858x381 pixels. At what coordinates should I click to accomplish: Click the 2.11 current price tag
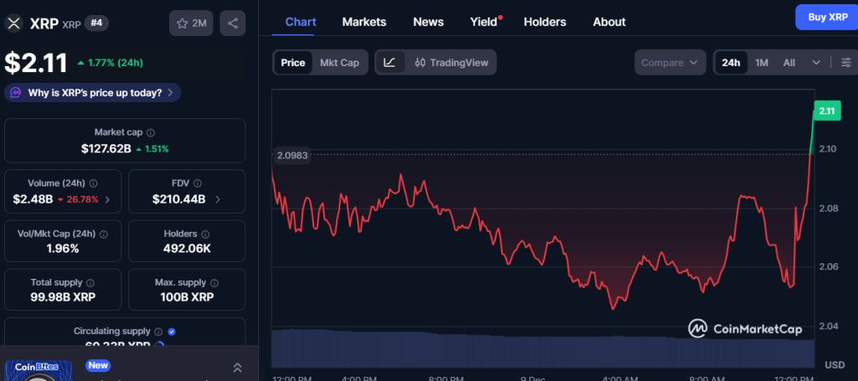tap(827, 111)
